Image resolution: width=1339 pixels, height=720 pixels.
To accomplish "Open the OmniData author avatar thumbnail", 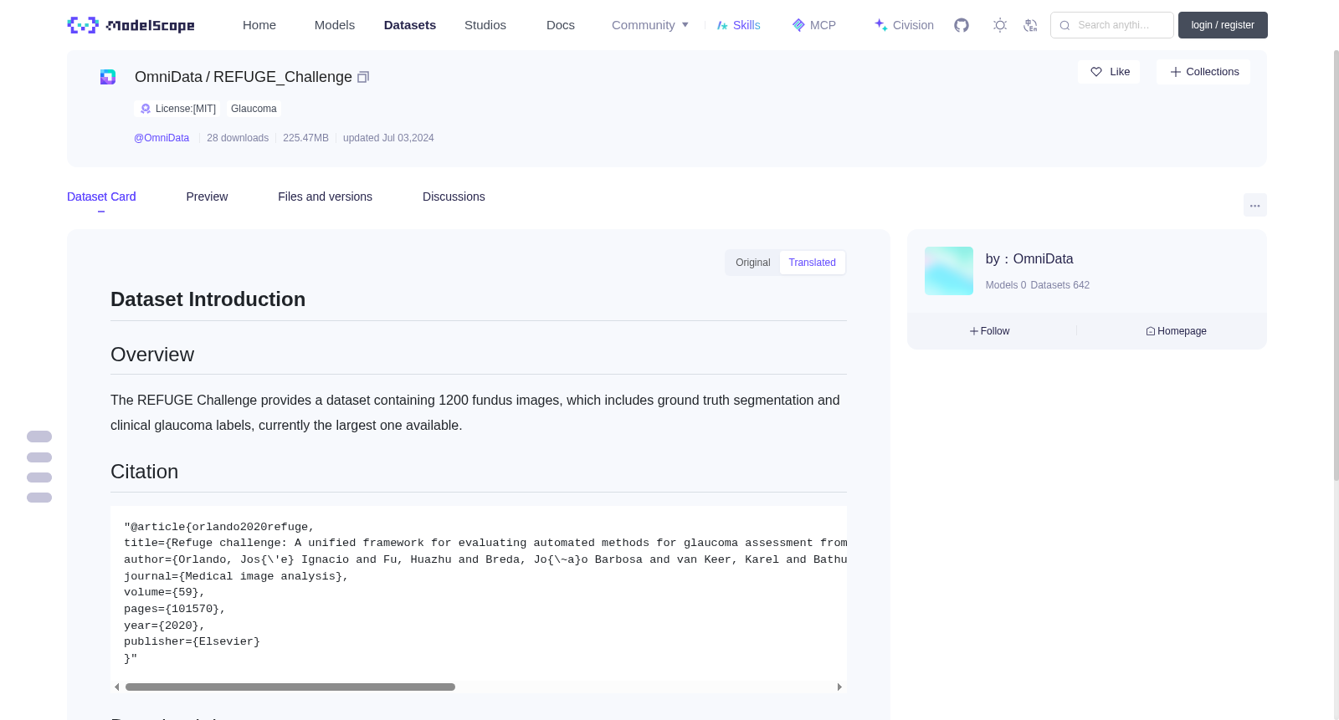I will coord(949,271).
